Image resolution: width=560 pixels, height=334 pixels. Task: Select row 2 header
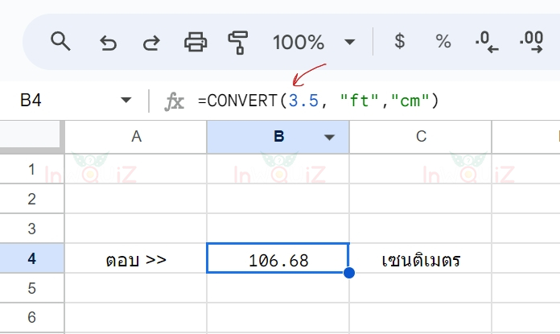pos(32,199)
